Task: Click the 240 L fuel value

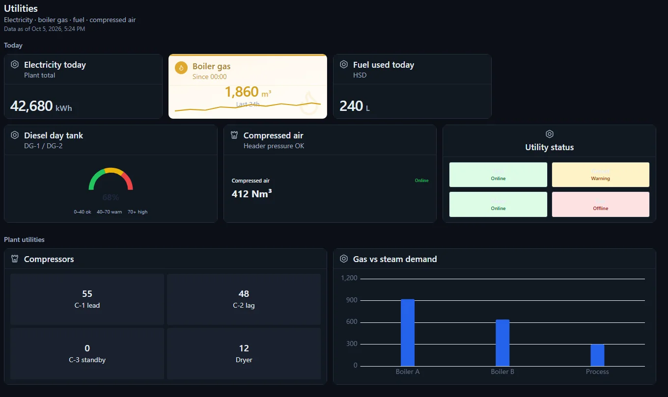Action: [355, 106]
